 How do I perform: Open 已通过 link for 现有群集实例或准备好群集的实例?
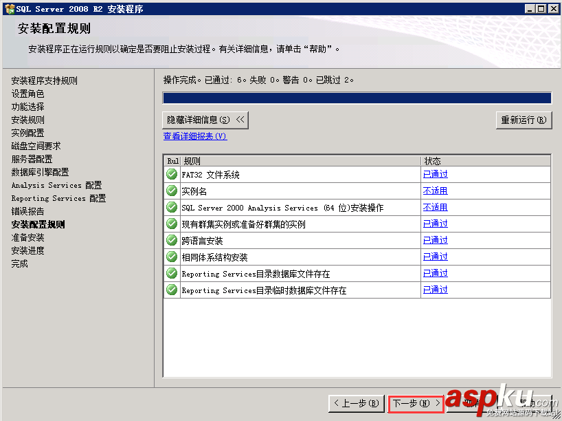(x=435, y=224)
